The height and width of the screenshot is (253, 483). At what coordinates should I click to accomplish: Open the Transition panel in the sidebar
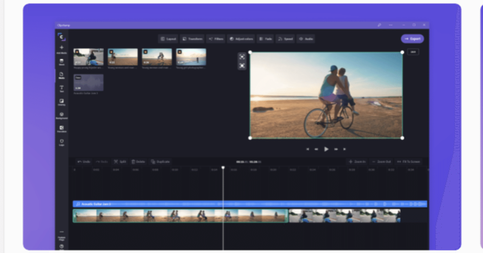62,129
